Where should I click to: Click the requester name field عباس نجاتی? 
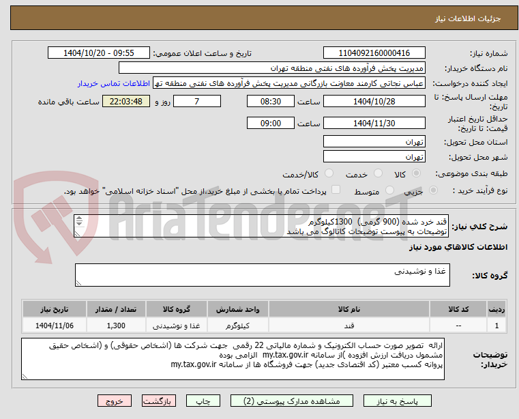coord(289,83)
